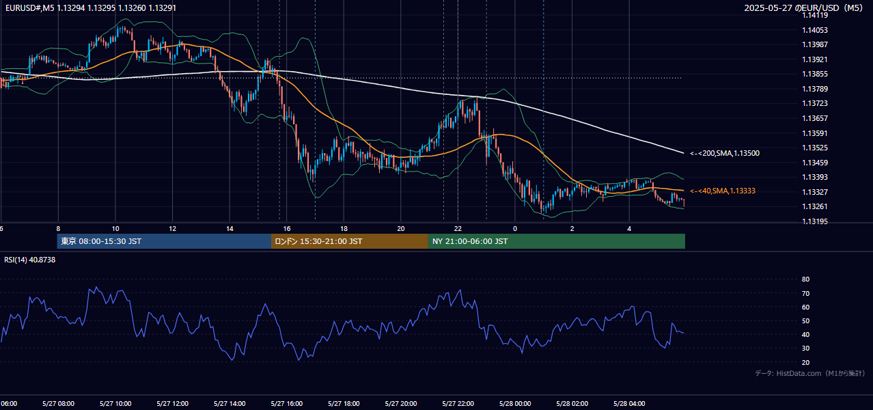Click price axis value 1.13195
The width and height of the screenshot is (873, 410).
point(815,221)
